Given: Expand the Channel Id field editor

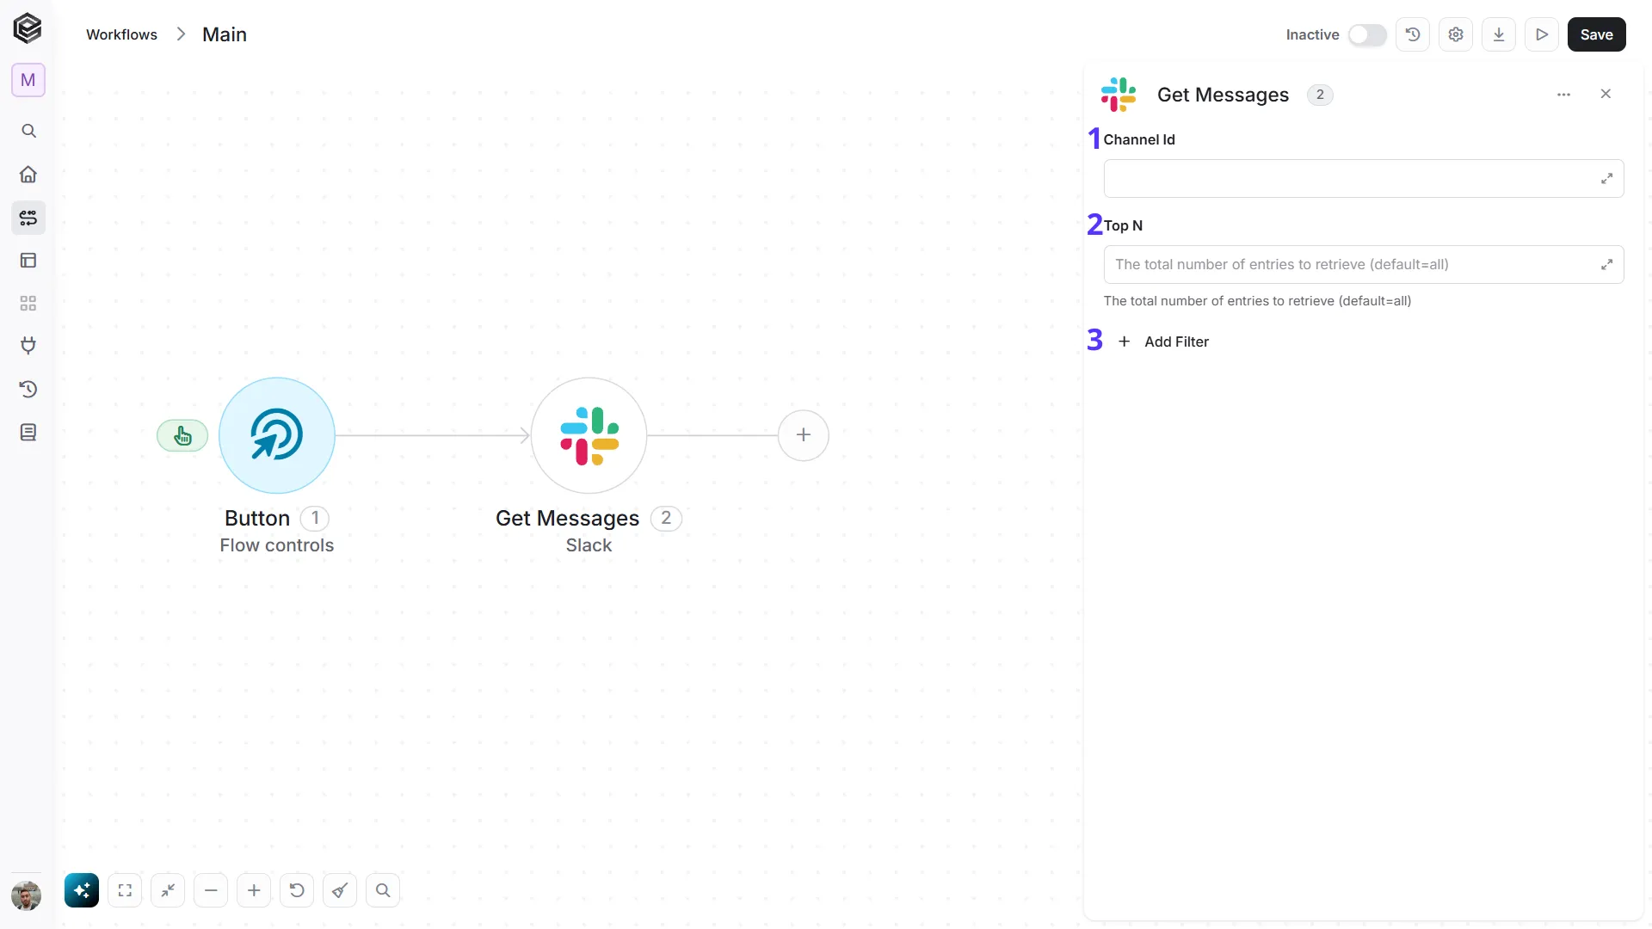Looking at the screenshot, I should point(1606,179).
